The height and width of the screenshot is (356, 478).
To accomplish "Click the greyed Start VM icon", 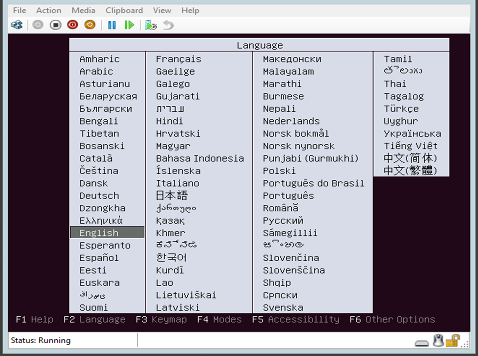I will click(38, 25).
